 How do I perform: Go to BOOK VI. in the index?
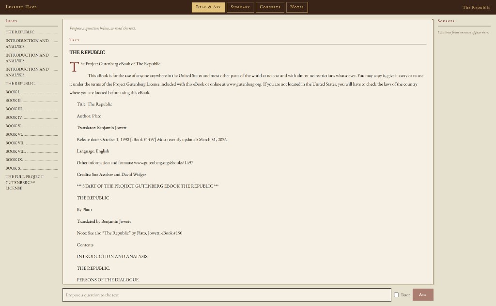(31, 134)
